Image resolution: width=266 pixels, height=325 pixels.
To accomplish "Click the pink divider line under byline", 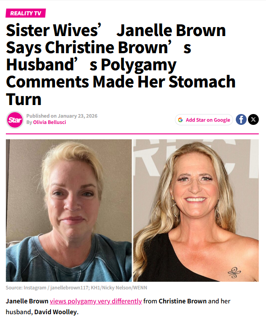I will point(132,134).
